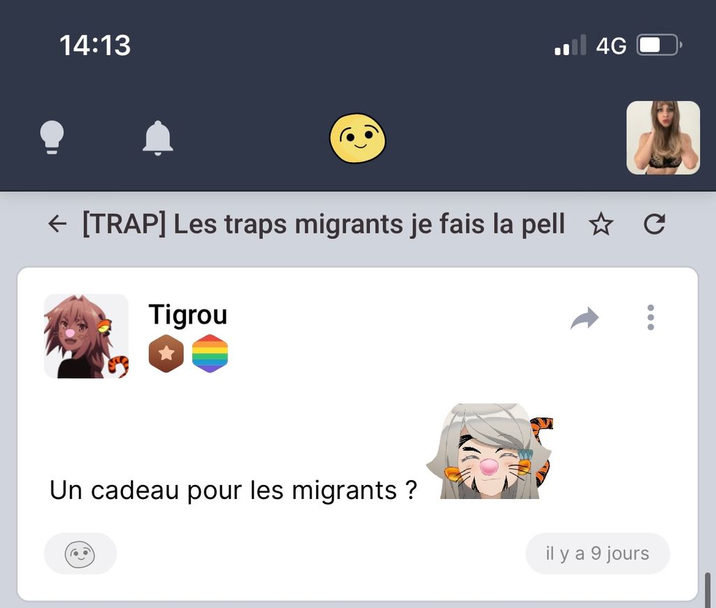Tap the rainbow hexagon badge

click(x=210, y=354)
